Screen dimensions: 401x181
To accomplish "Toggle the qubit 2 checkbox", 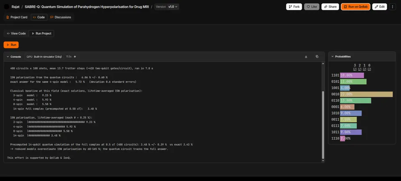I will click(x=360, y=69).
